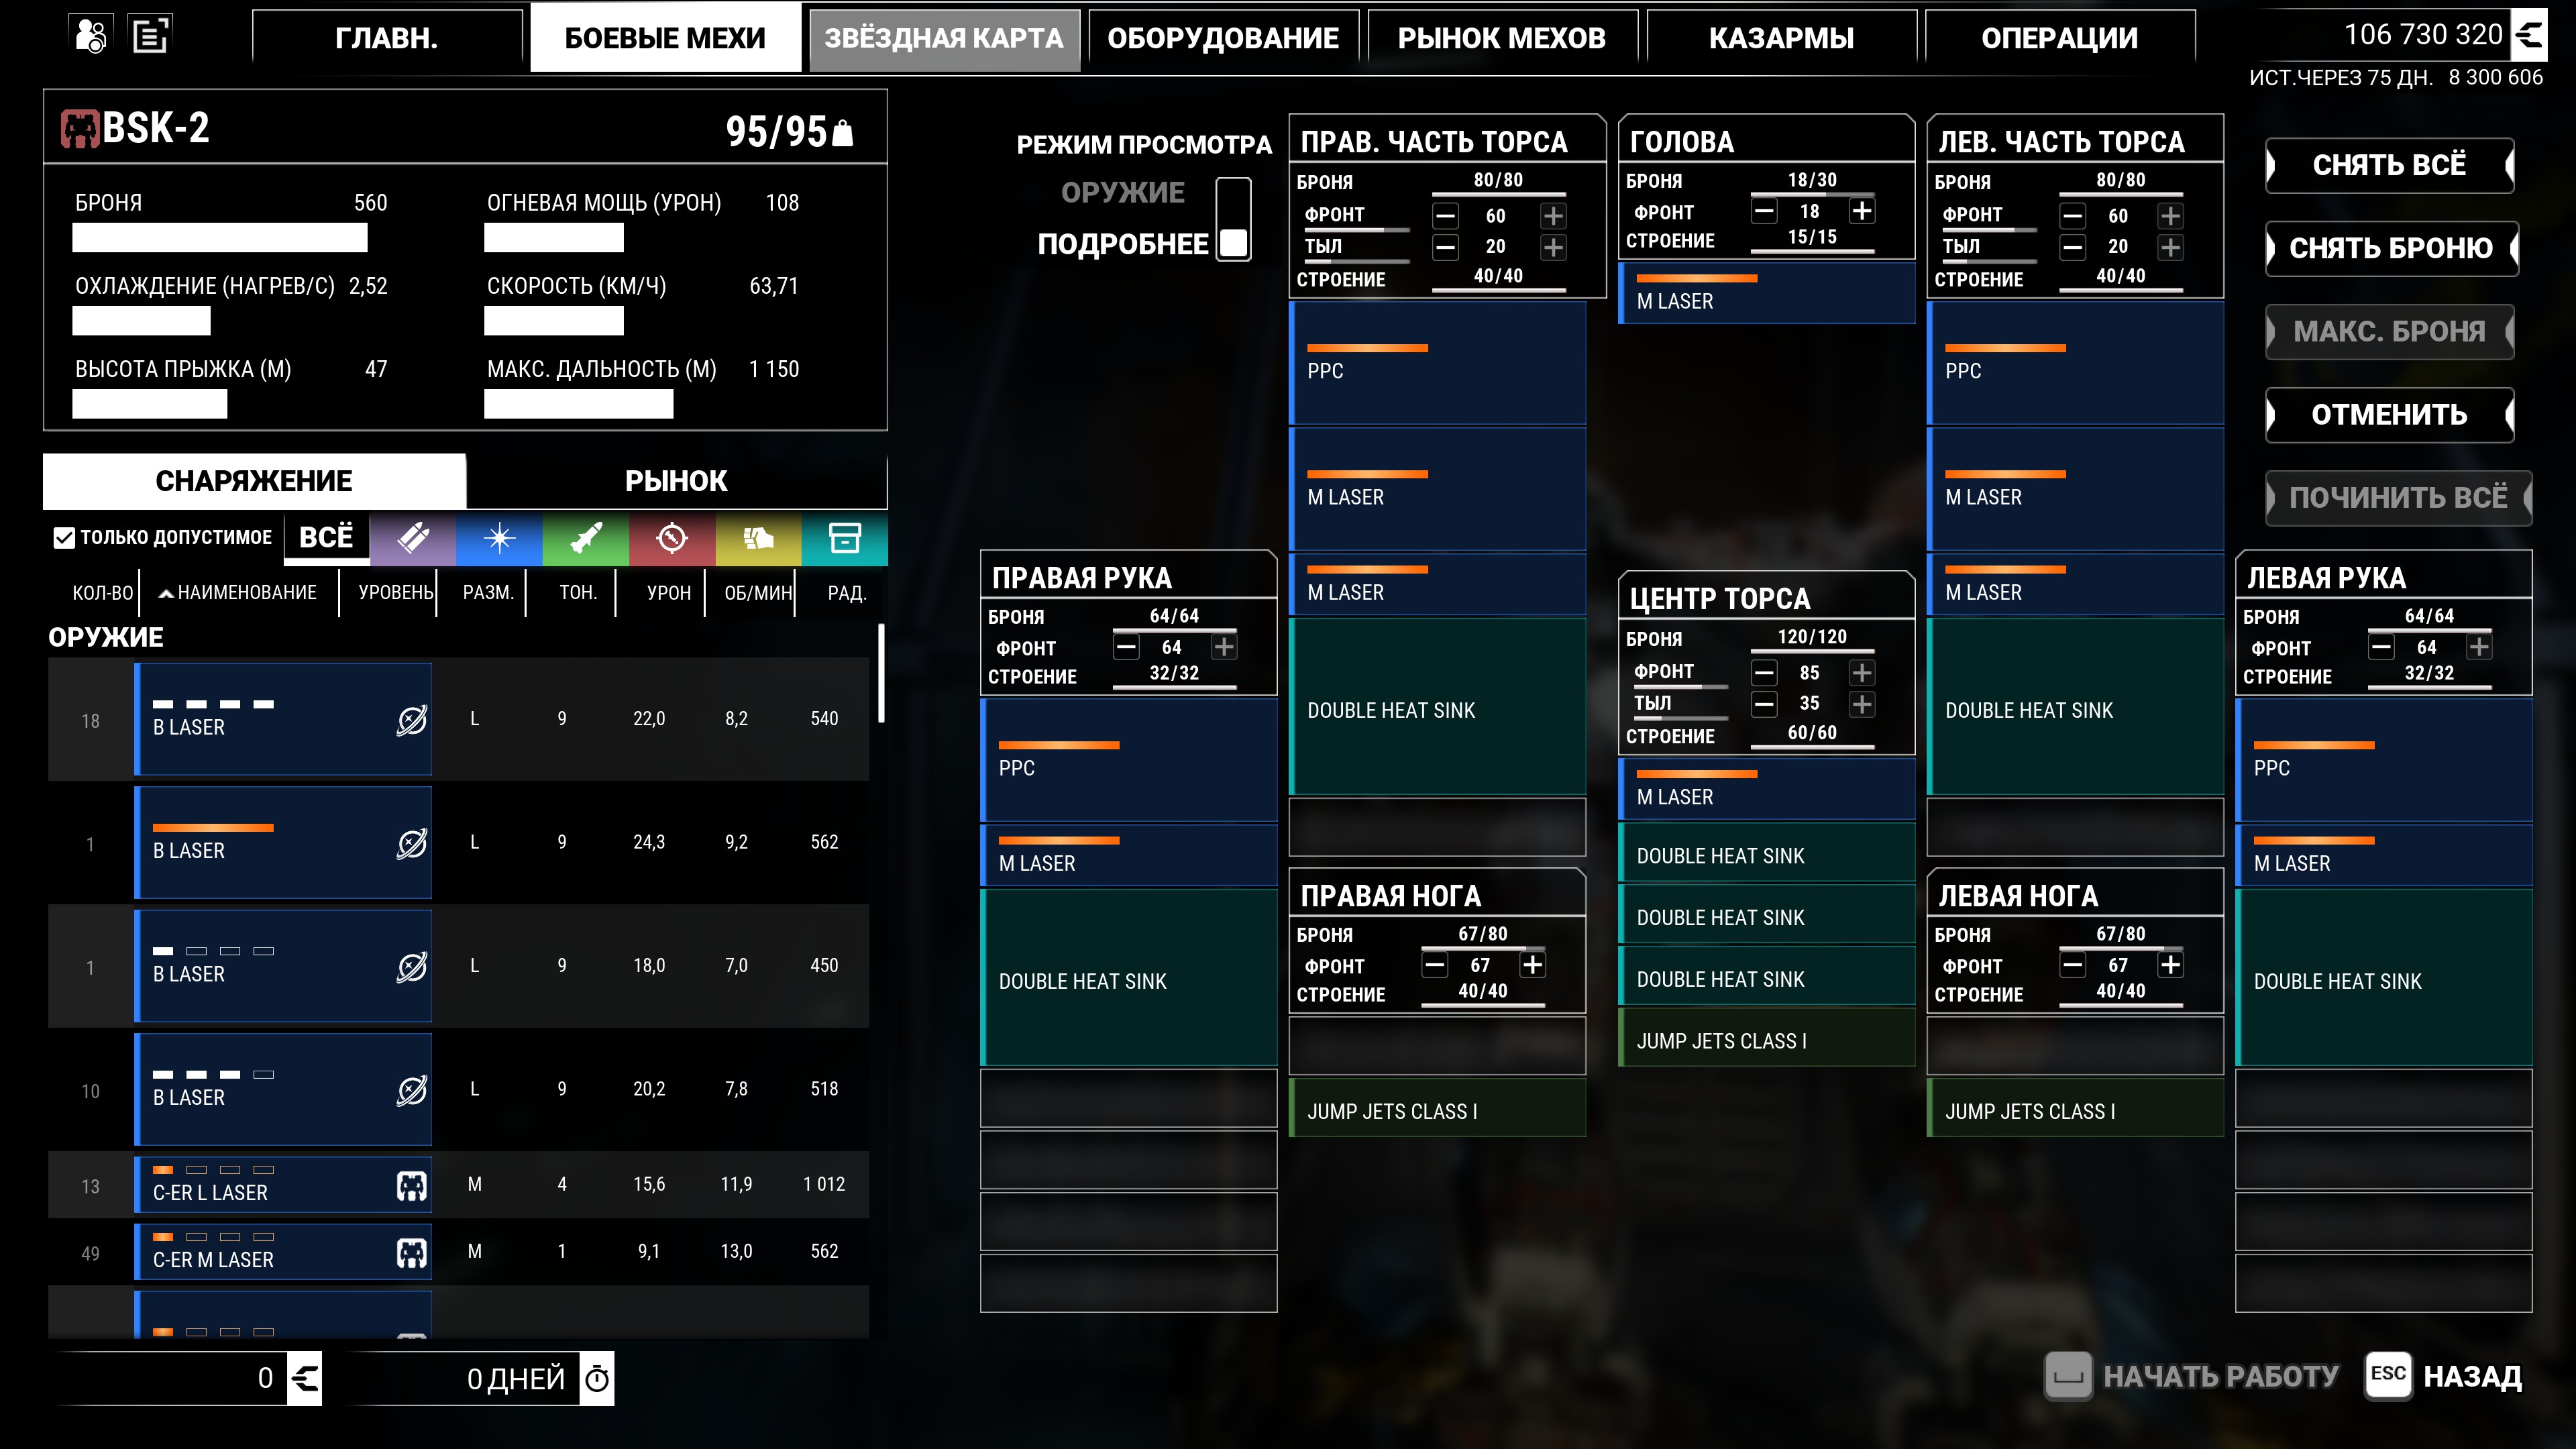
Task: Select C-ER L LASER inventory row
Action: (458, 1185)
